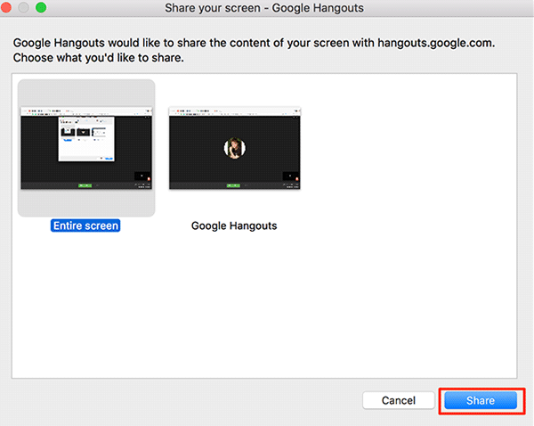Viewport: 534px width, 426px height.
Task: Choose the Google Hangouts window thumbnail
Action: coord(234,148)
